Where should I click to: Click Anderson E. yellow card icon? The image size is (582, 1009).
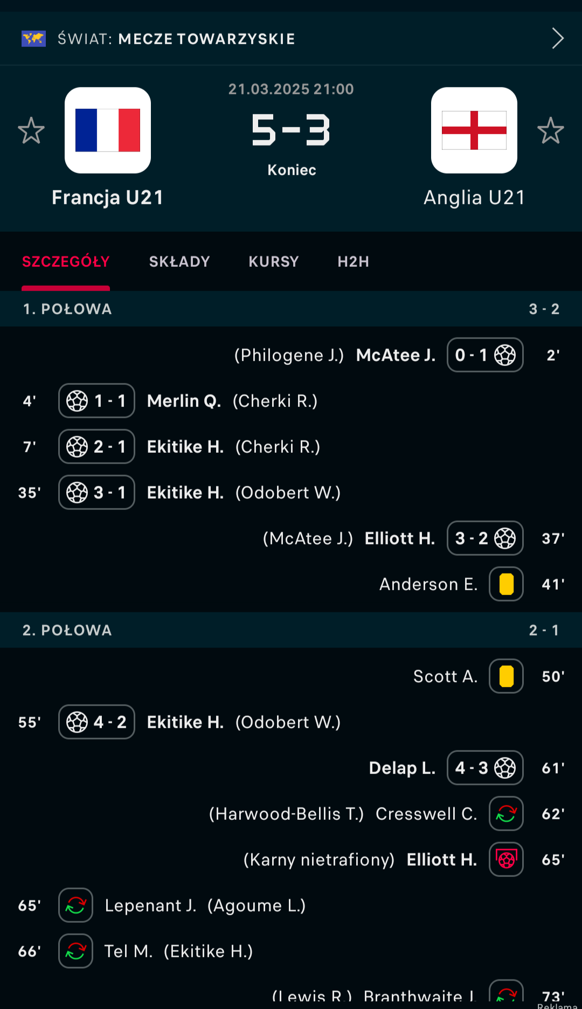(506, 584)
